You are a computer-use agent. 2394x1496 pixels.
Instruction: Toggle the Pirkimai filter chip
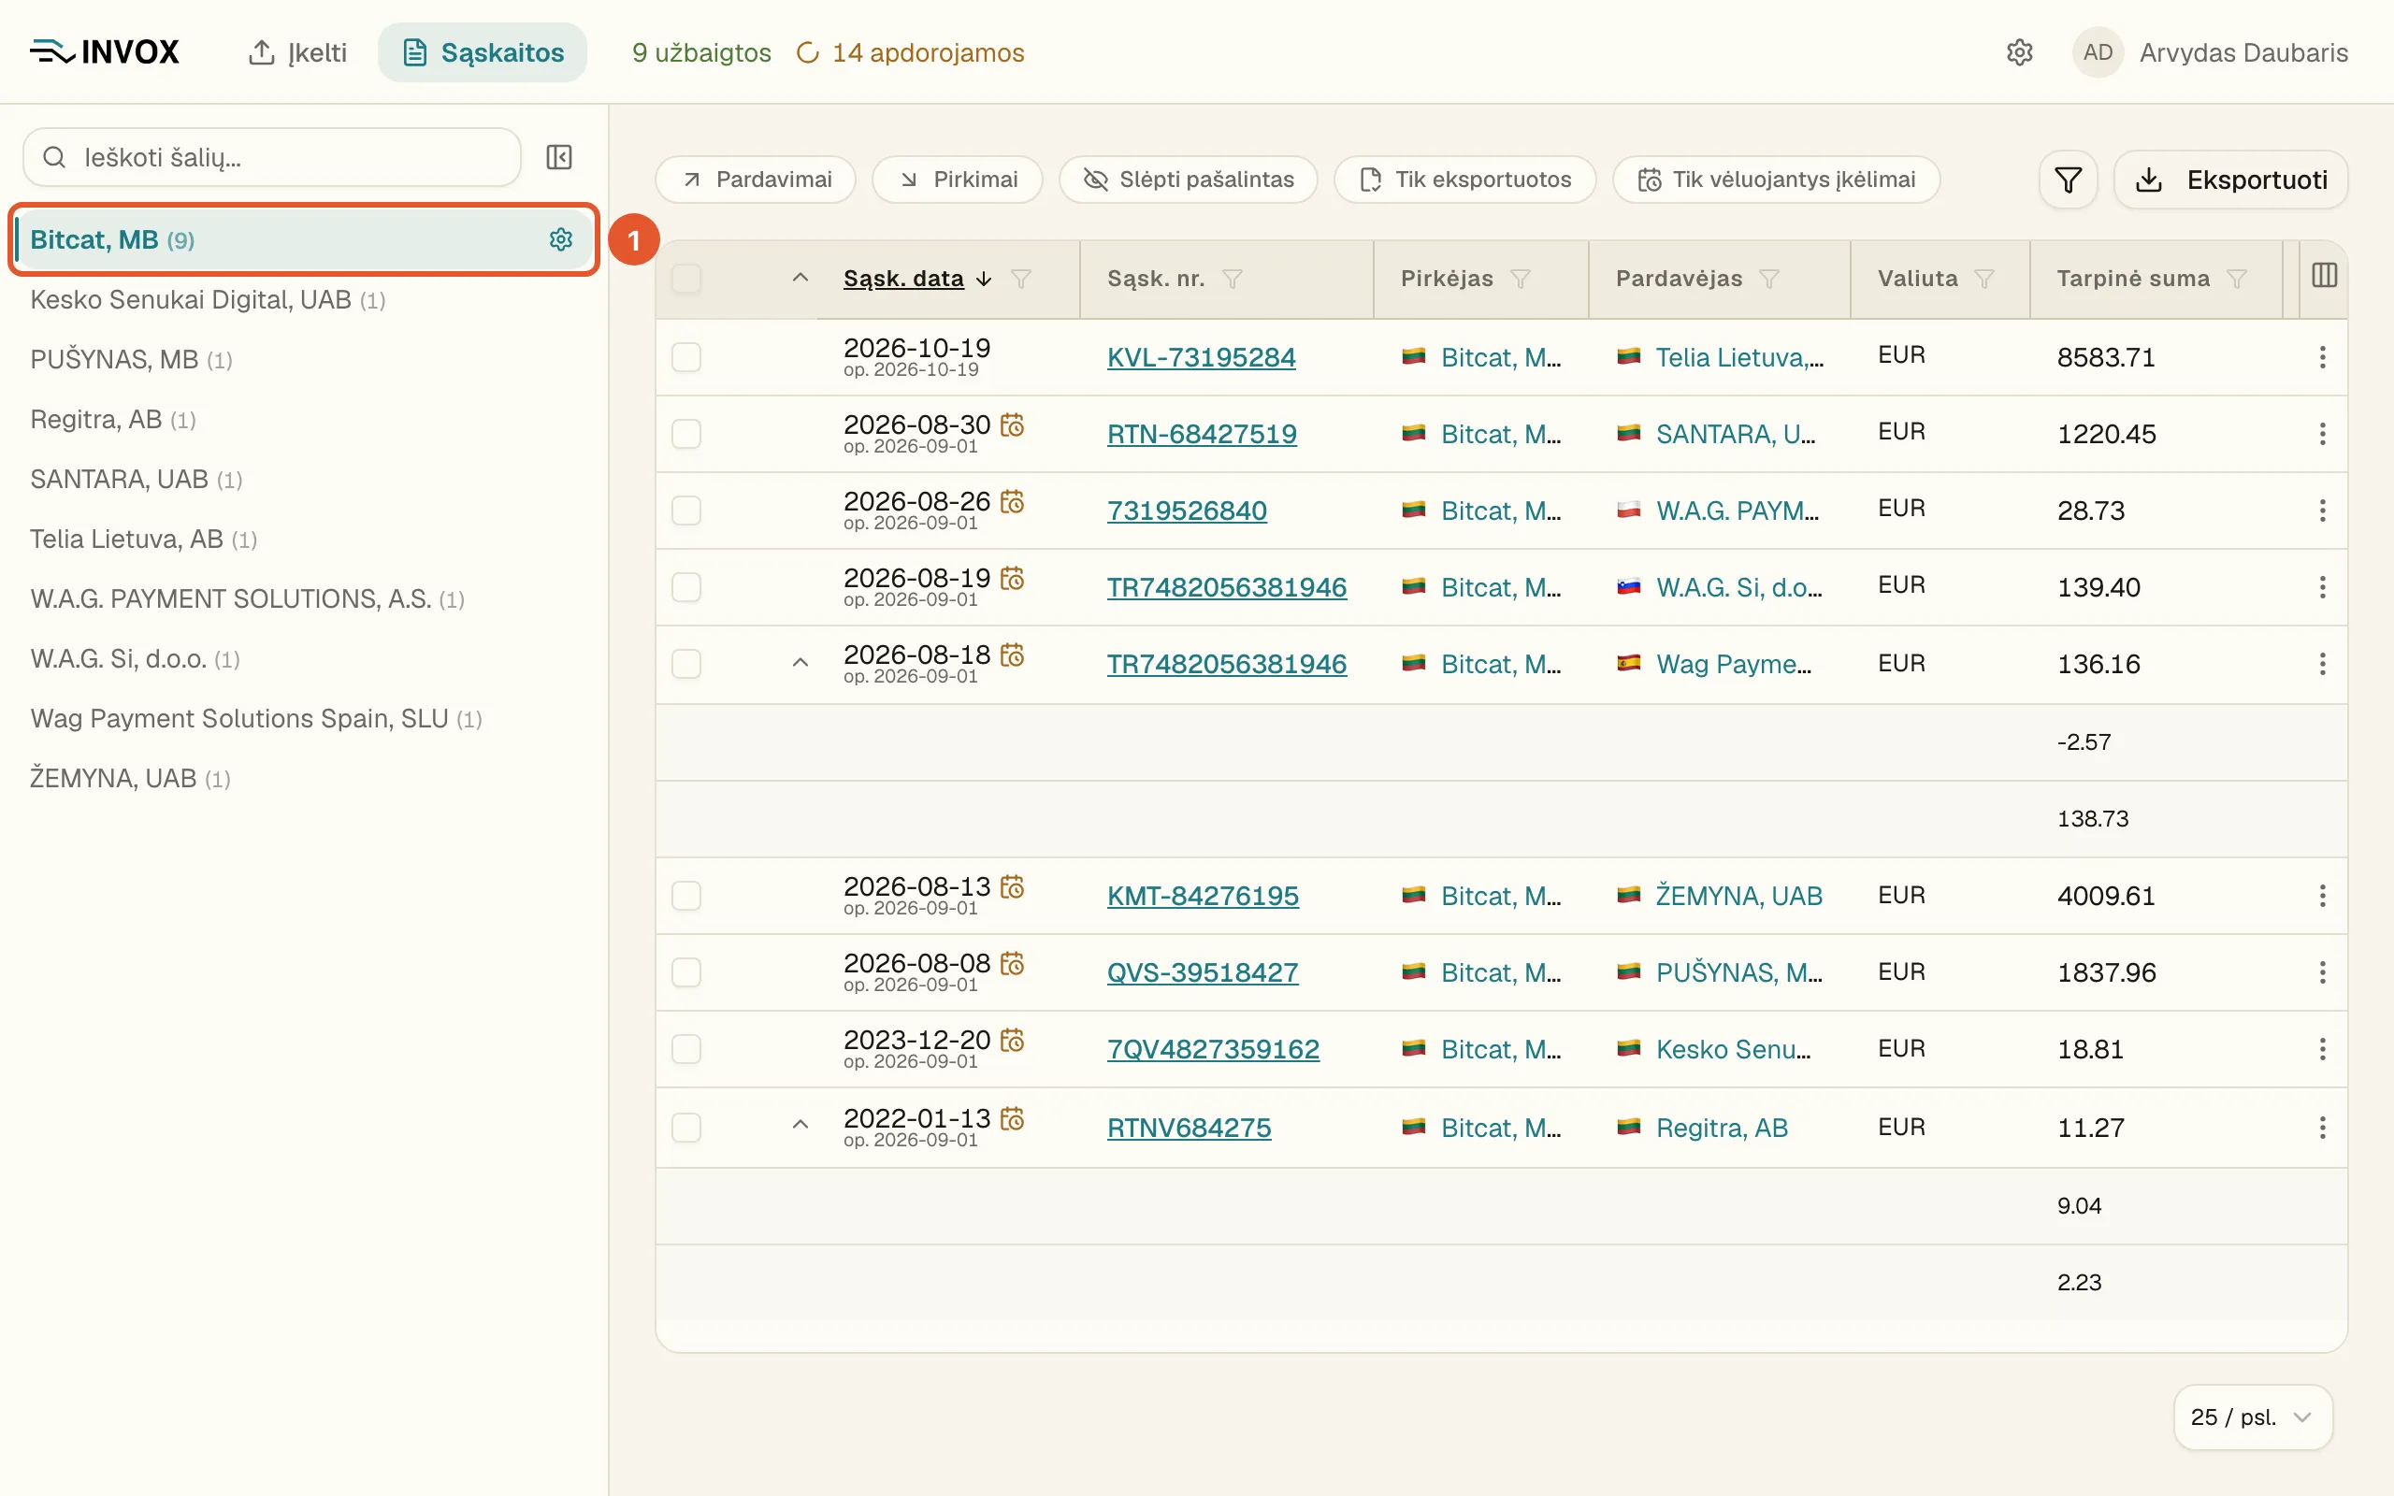click(958, 180)
